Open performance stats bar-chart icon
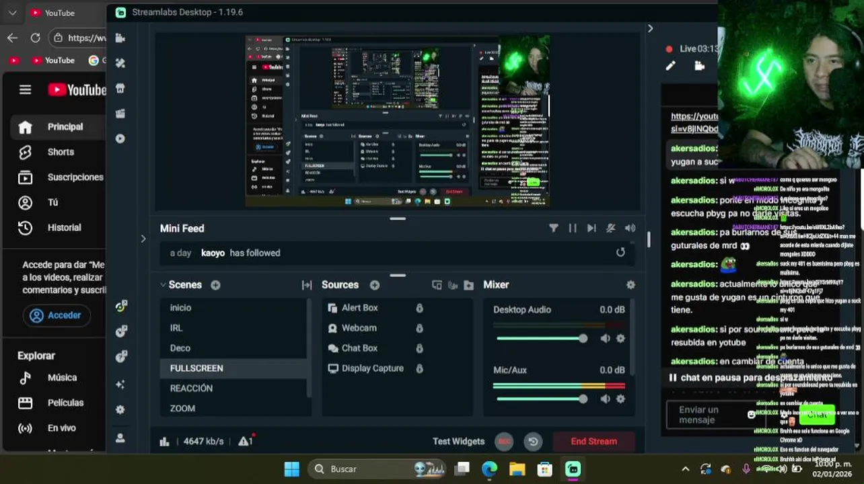This screenshot has height=484, width=864. [164, 442]
